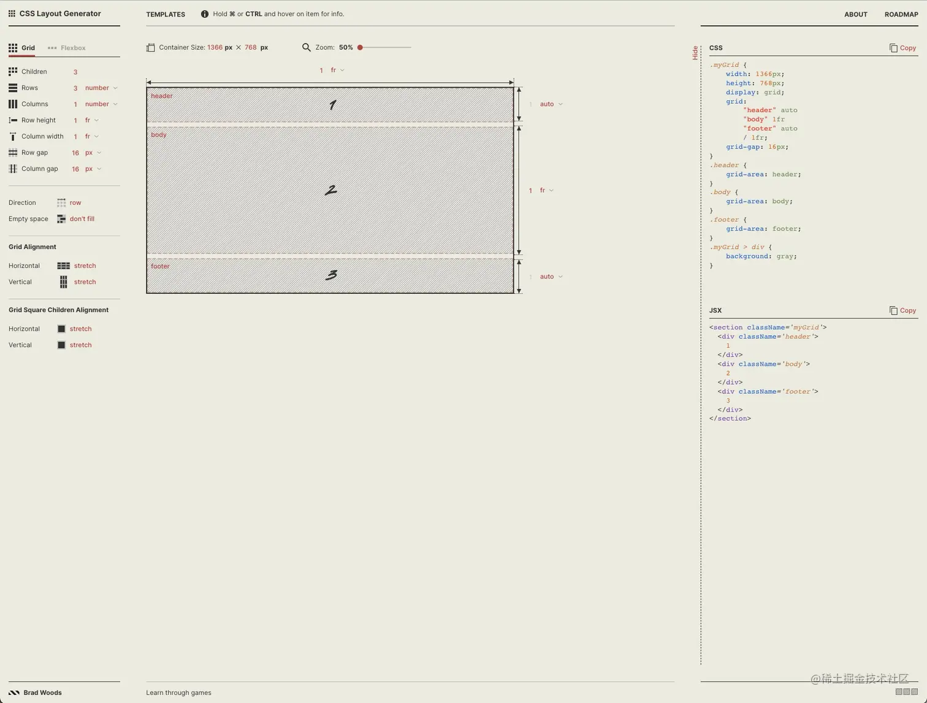Click Grid Alignment Horizontal stretch icon

(x=63, y=266)
